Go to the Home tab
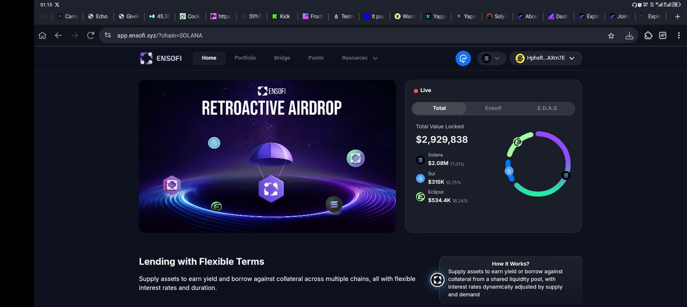 pos(209,58)
